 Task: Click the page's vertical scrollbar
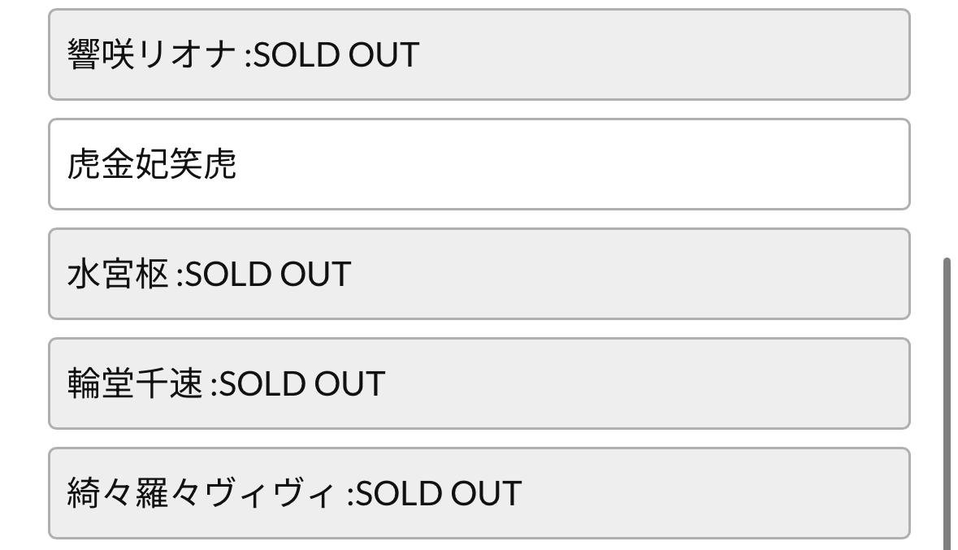pos(947,404)
